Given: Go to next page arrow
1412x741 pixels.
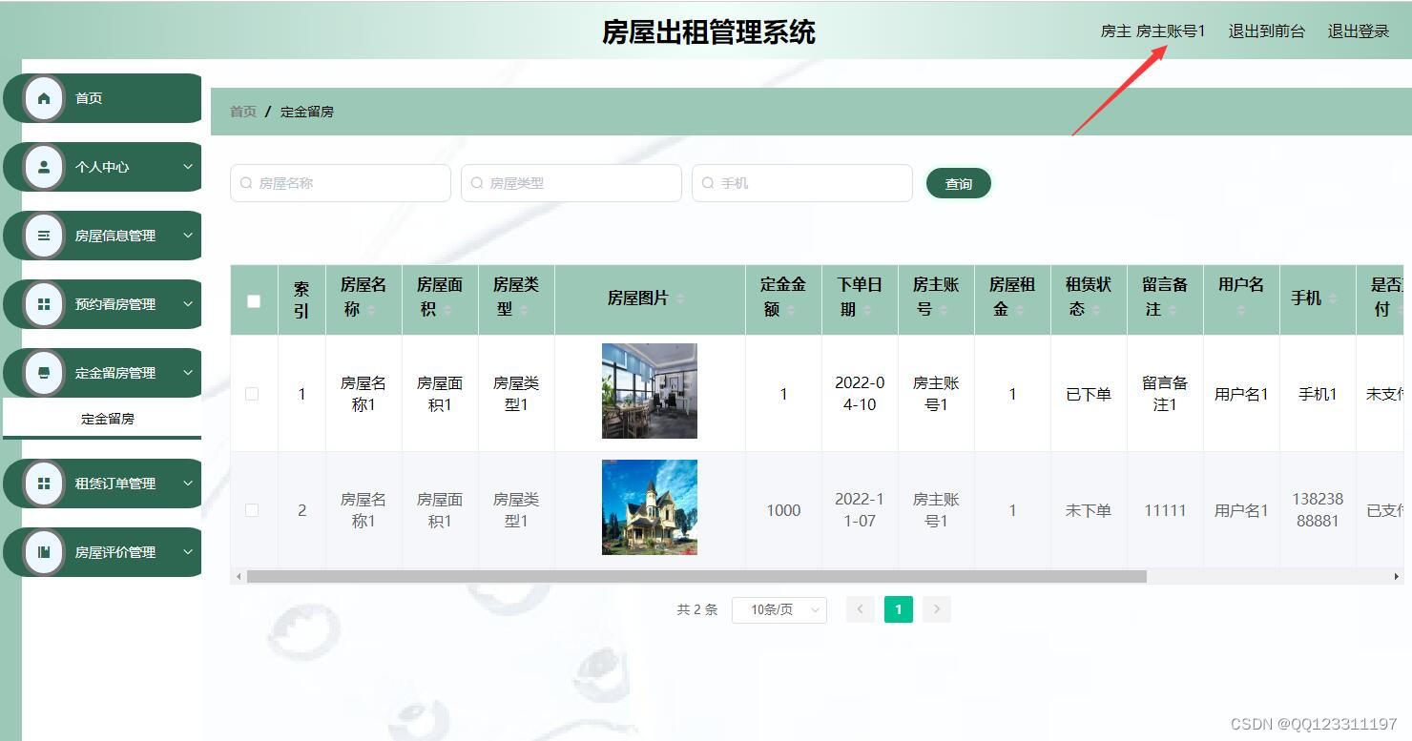Looking at the screenshot, I should pos(937,609).
